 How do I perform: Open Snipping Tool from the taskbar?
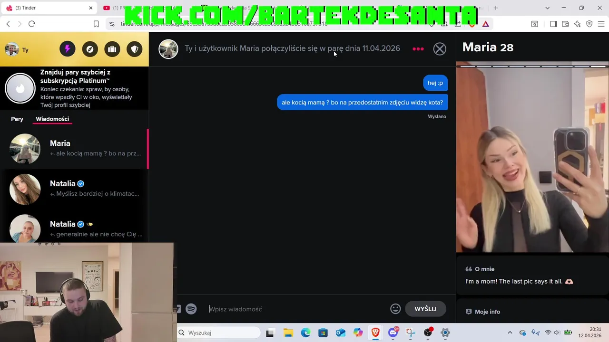click(410, 332)
